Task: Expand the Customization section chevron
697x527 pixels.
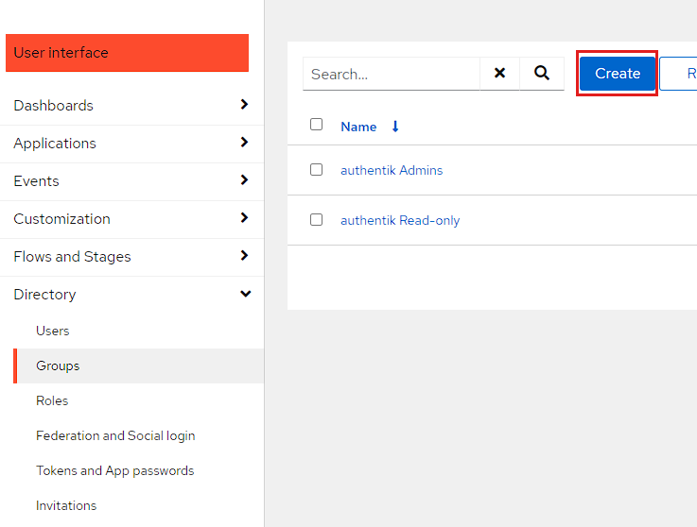Action: [x=244, y=218]
